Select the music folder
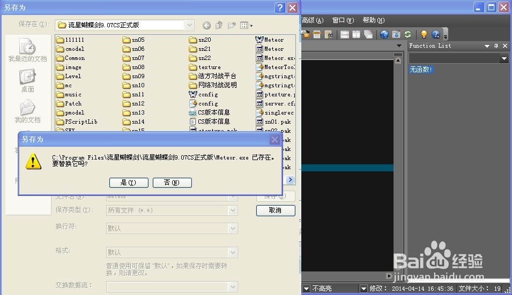 69,95
